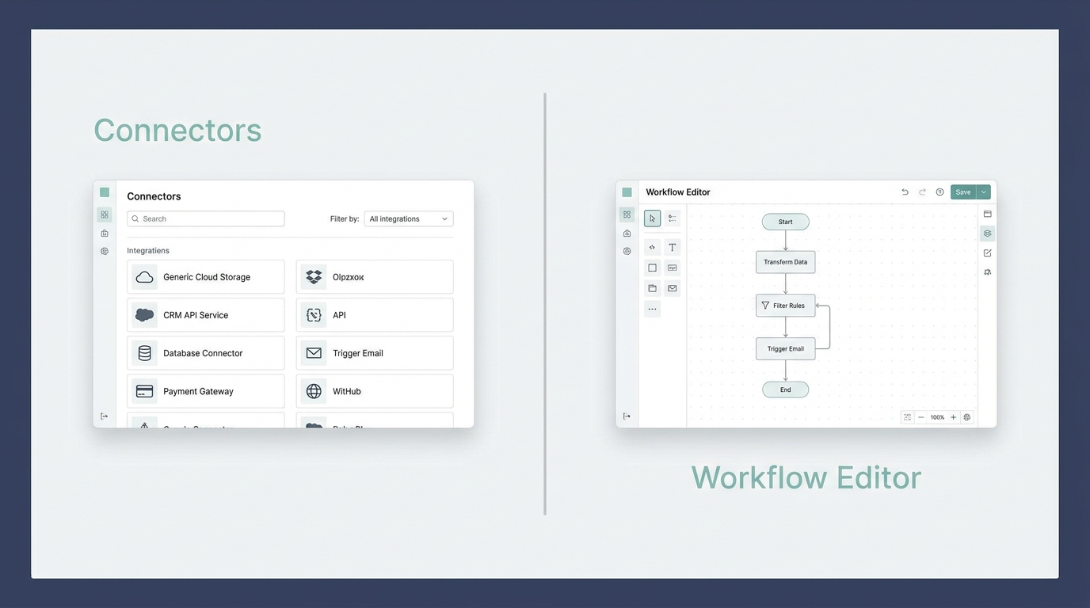Select the Start node on the canvas
Image resolution: width=1090 pixels, height=608 pixels.
(786, 222)
